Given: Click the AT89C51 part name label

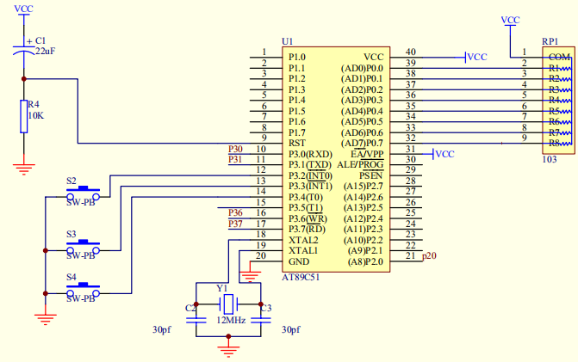Looking at the screenshot, I should coord(301,277).
